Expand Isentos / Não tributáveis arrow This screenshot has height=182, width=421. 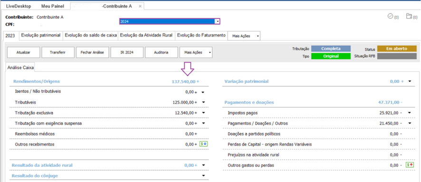[x=203, y=92]
